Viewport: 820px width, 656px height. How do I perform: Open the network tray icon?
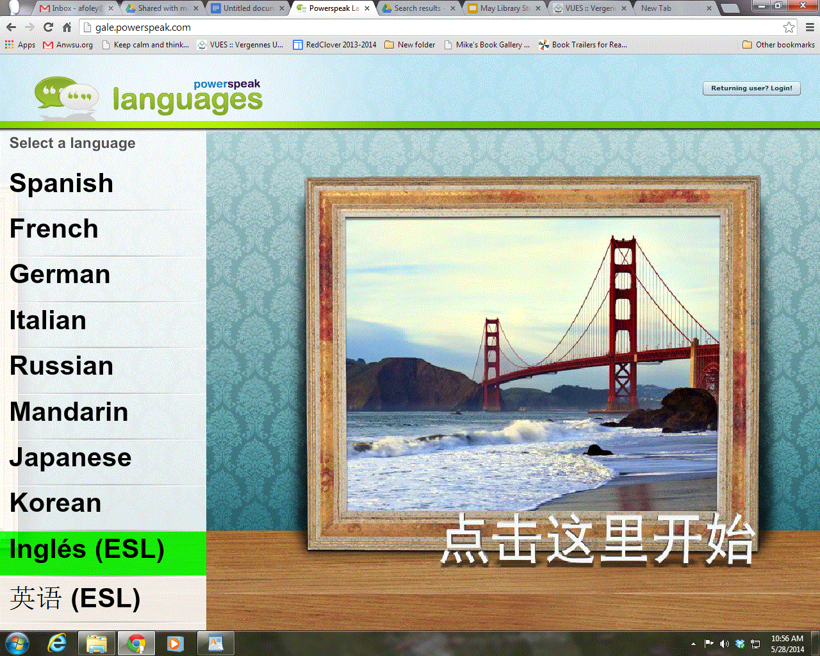point(755,644)
